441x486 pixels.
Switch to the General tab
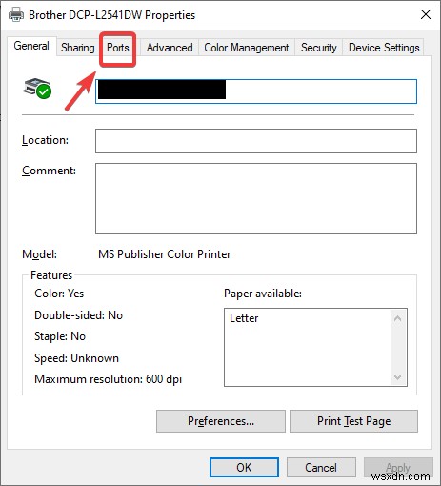coord(31,46)
